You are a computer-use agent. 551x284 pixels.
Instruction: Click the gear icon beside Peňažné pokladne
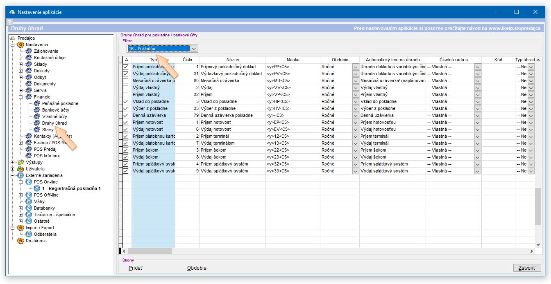click(37, 103)
